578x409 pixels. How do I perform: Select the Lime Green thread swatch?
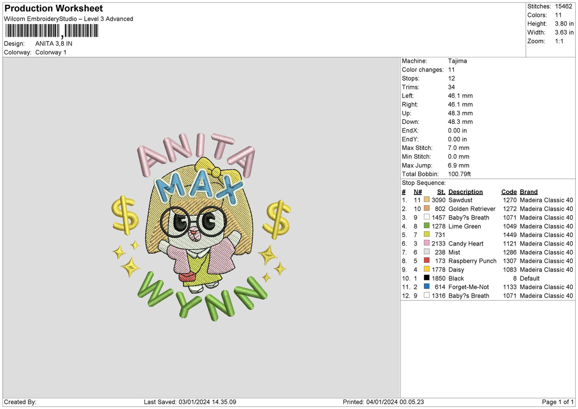coord(427,226)
